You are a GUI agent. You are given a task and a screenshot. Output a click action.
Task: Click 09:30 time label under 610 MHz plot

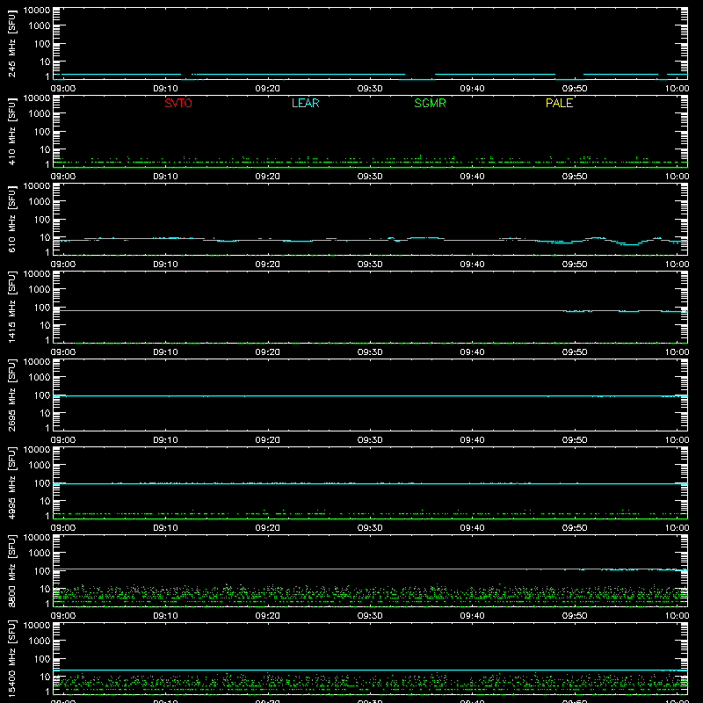click(370, 265)
